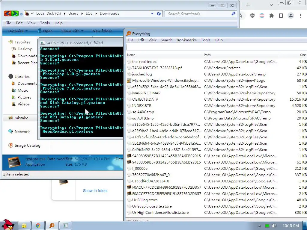307x230 pixels.
Task: Click the Explorer forward arrow button
Action: coord(15,13)
